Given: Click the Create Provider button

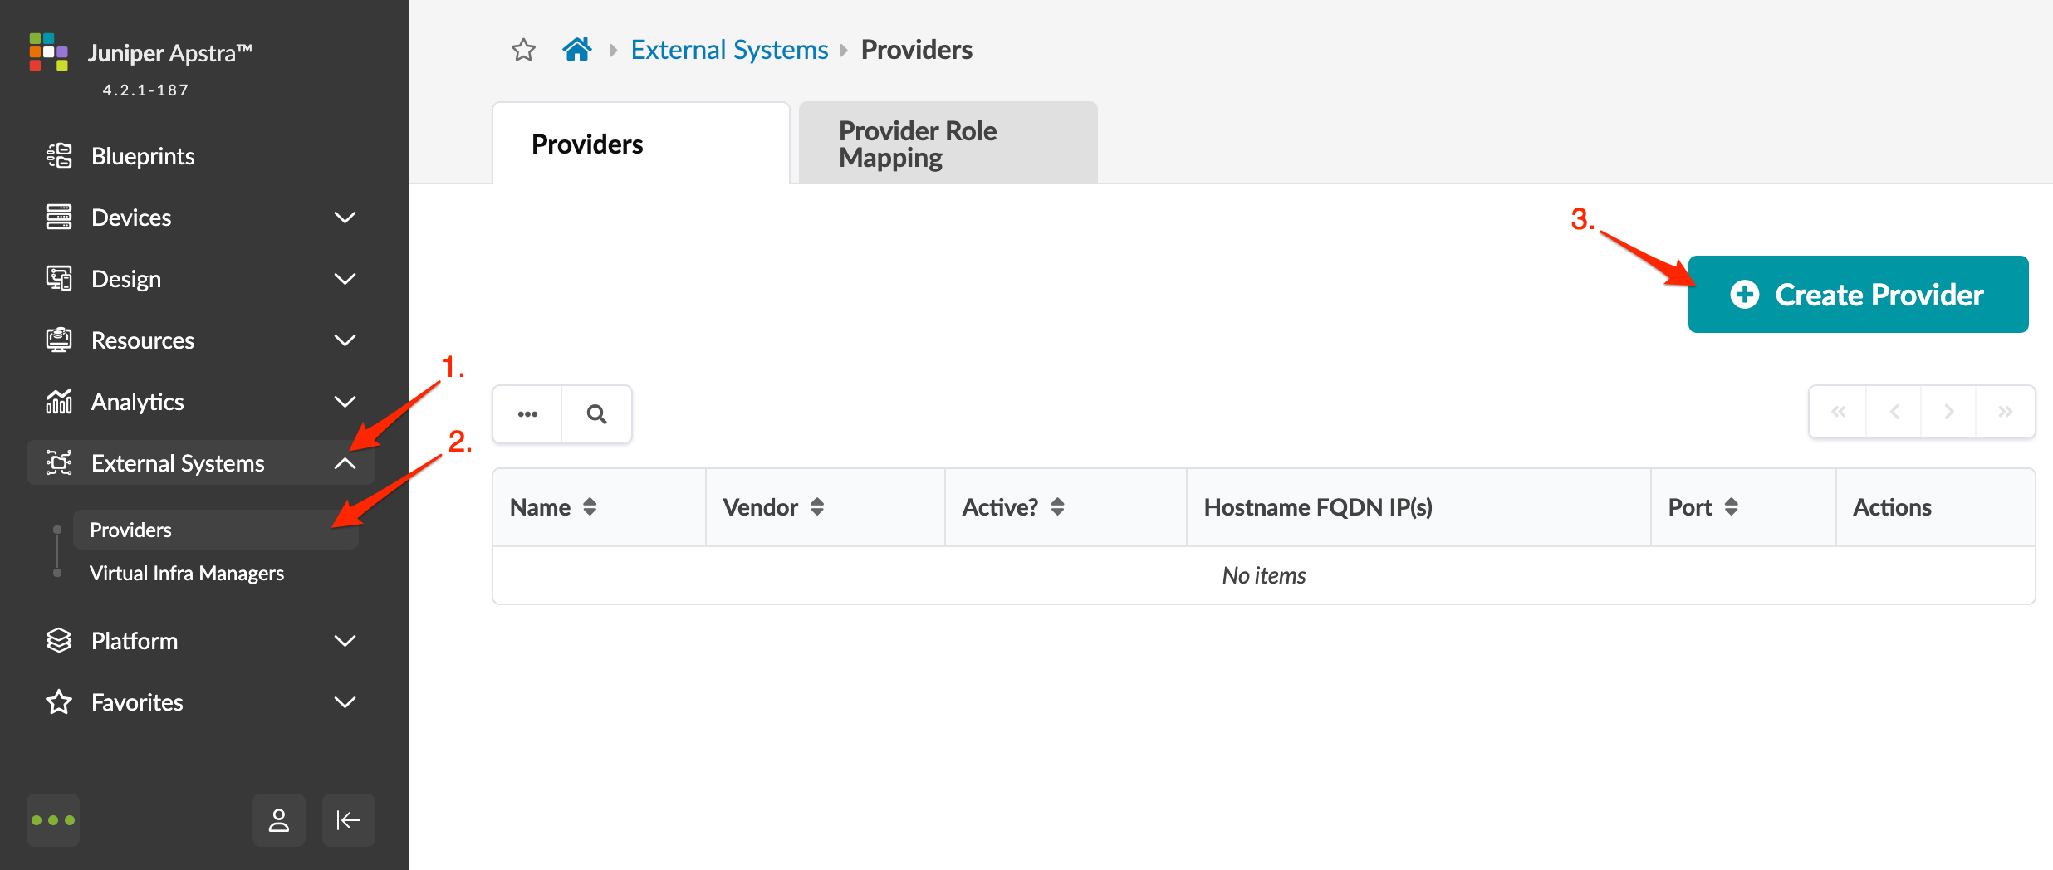Looking at the screenshot, I should [x=1858, y=295].
